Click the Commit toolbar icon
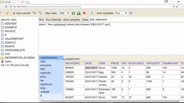 tap(40, 13)
